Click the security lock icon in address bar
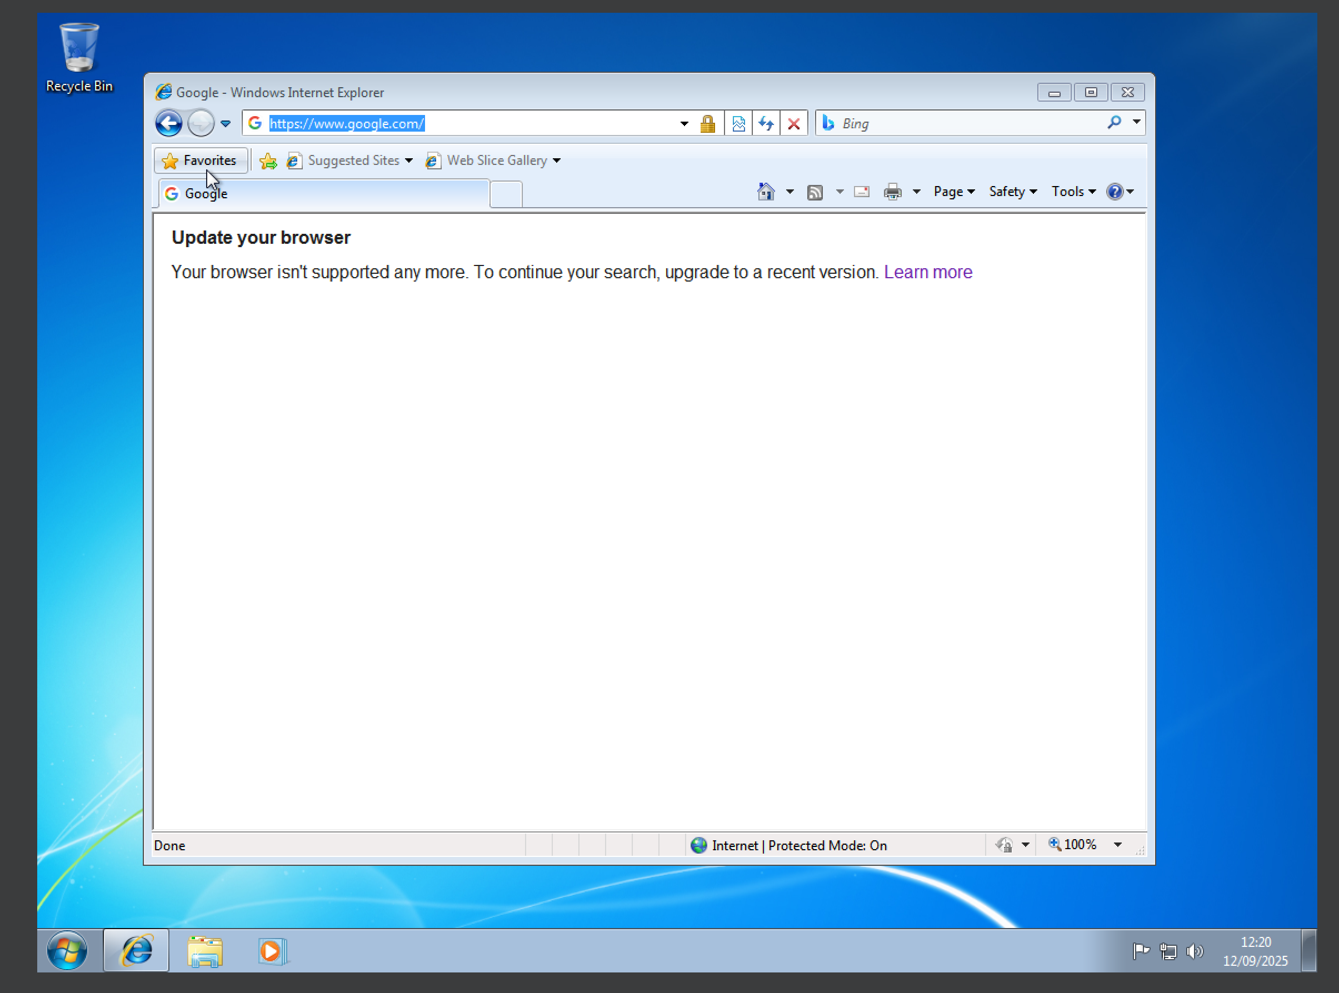This screenshot has height=993, width=1339. click(x=707, y=123)
